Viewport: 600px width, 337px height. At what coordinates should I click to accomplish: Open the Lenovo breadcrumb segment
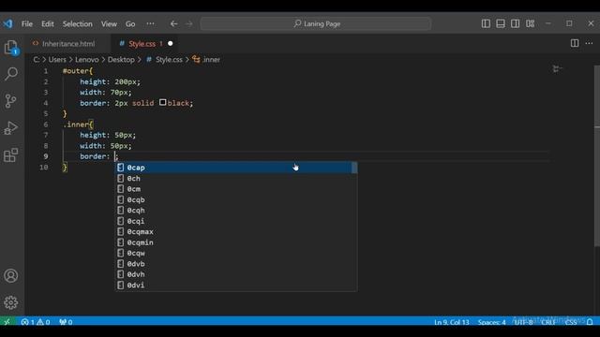click(87, 60)
